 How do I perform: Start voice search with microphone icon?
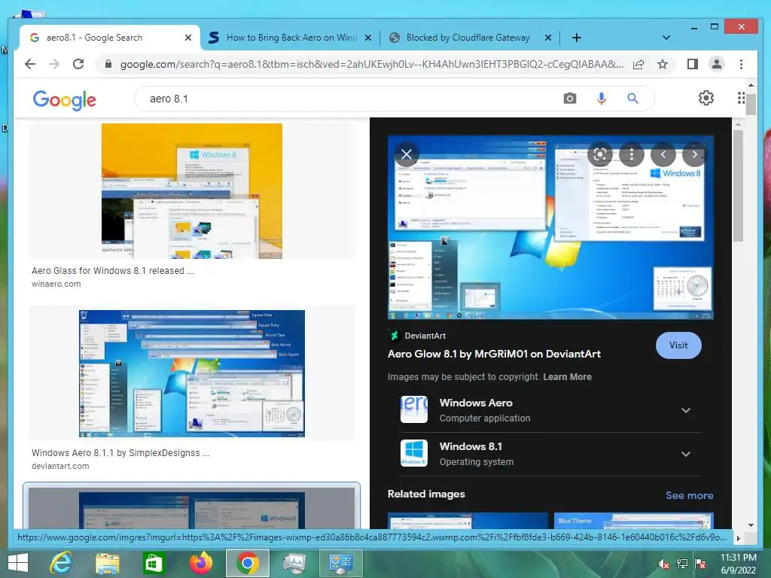(602, 99)
